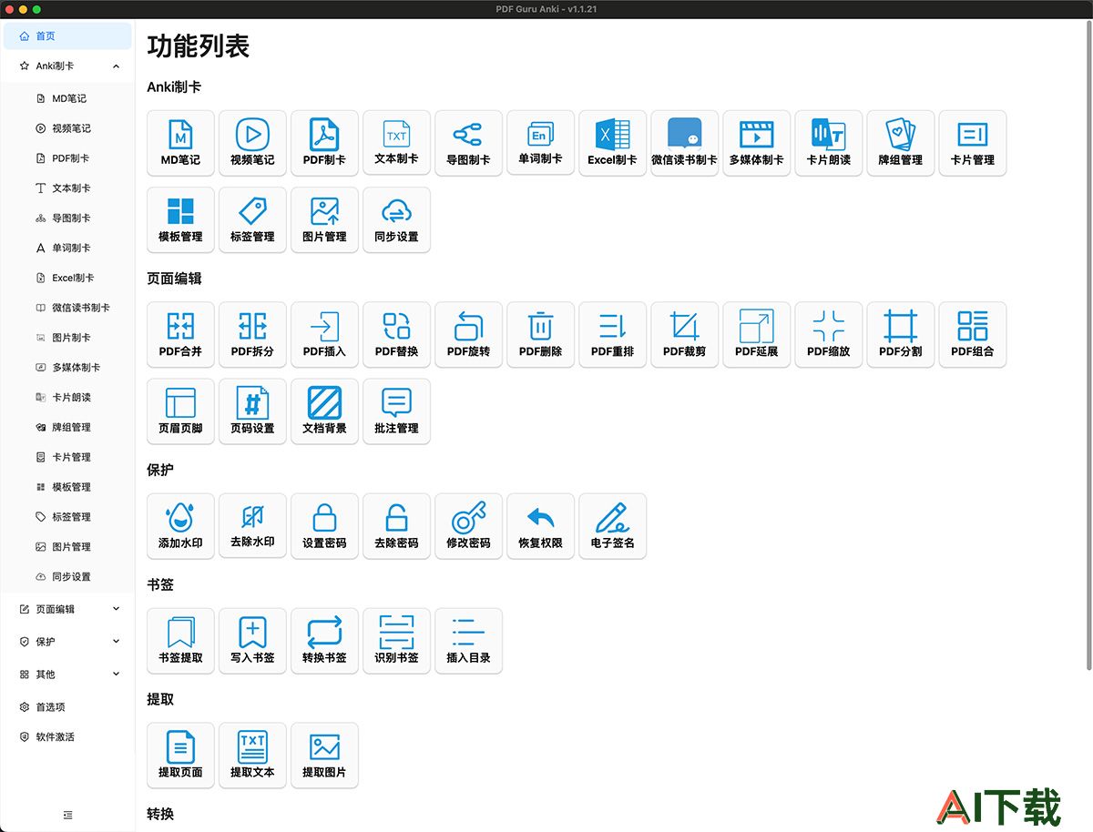
Task: Open the 转换书签 tool
Action: coord(324,640)
